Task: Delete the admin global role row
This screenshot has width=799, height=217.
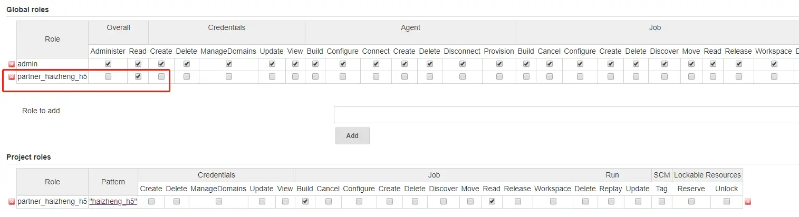Action: click(12, 64)
